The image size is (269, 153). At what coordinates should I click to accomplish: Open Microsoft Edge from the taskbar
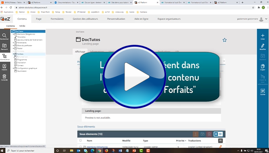93,151
